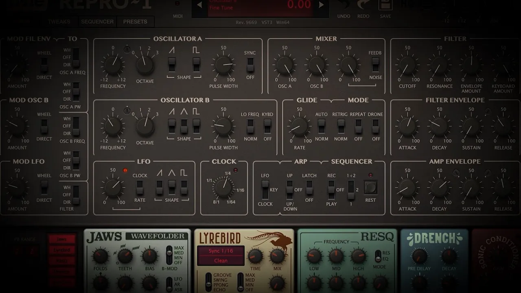Screen dimensions: 521x293
Task: Open Lyrebird Sync 1/16 selector
Action: click(x=221, y=251)
